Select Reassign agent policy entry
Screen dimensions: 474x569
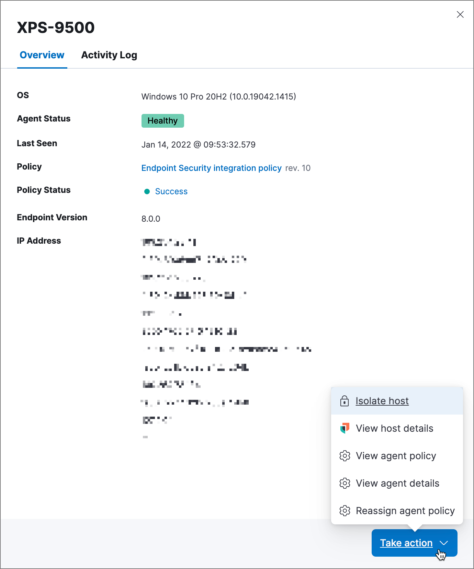pos(405,511)
